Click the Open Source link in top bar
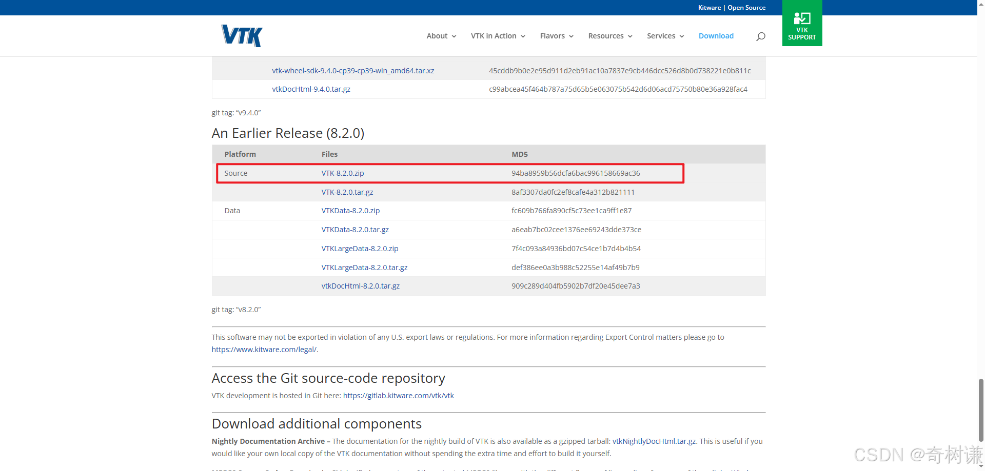Image resolution: width=985 pixels, height=471 pixels. click(746, 8)
